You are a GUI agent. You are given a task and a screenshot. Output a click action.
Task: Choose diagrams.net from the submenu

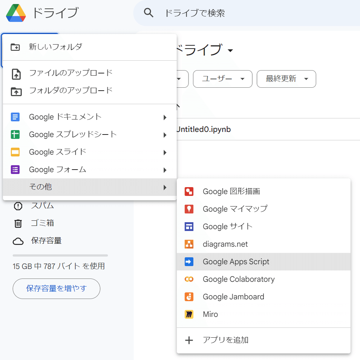tap(264, 244)
